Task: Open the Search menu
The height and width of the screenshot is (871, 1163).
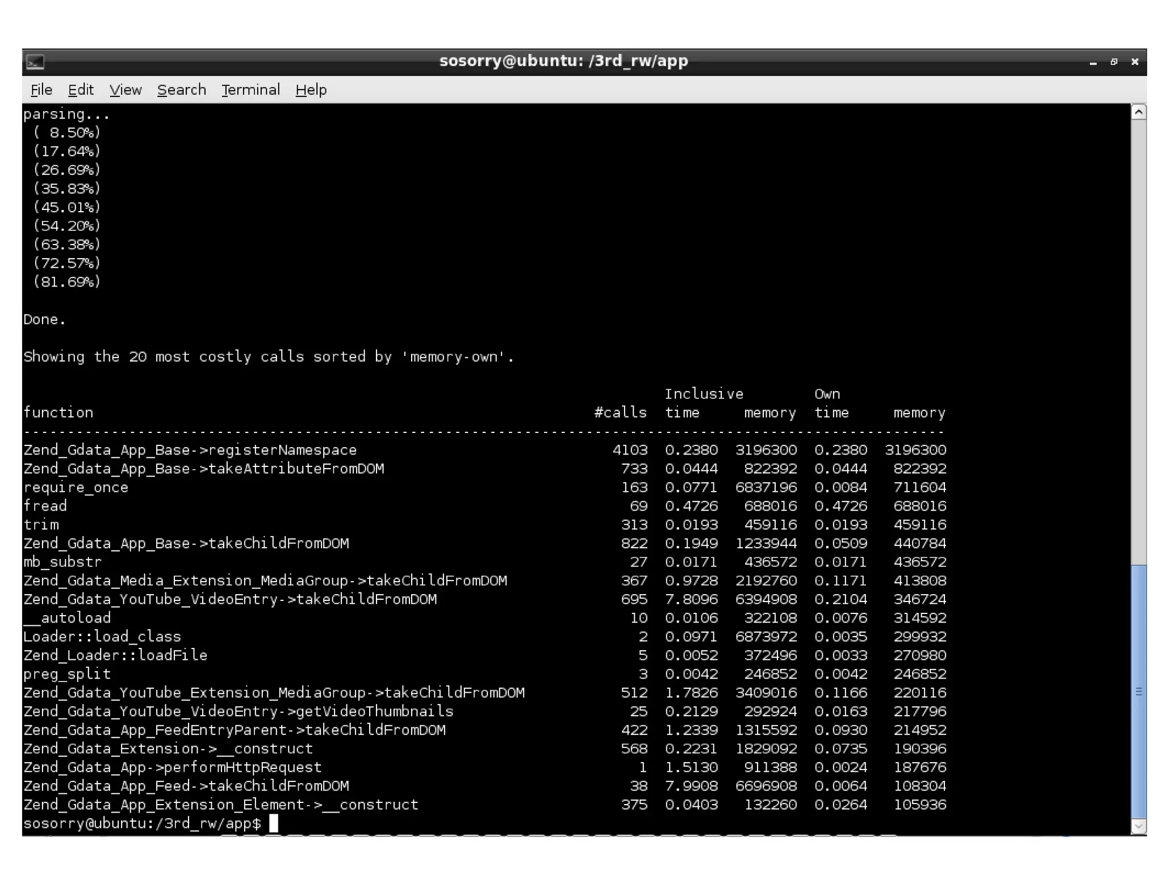Action: pos(182,90)
